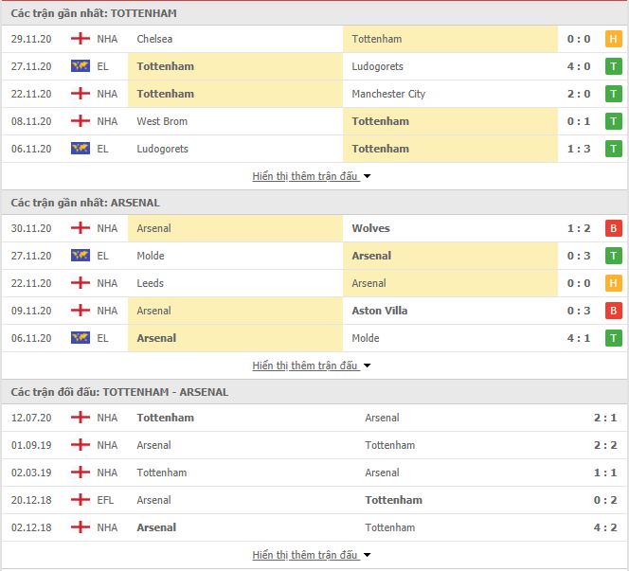Select the Arsenal 4:2 Tottenham score from 02.12.18

[x=605, y=527]
